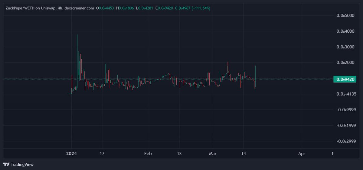The width and height of the screenshot is (363, 170).
Task: Click the 0.0₂₄4135 price axis label
Action: click(346, 94)
